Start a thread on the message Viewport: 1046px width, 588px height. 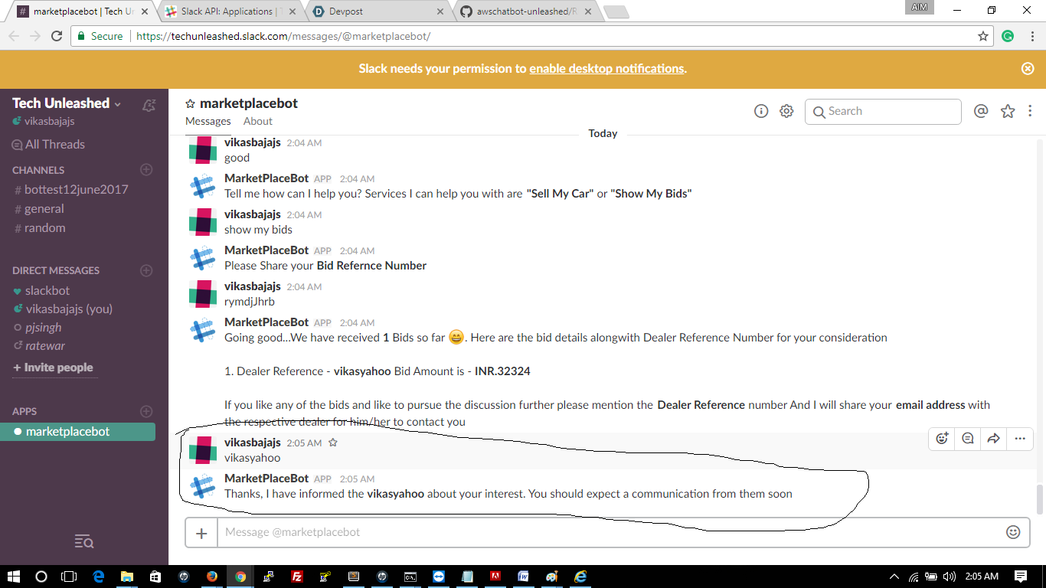coord(968,439)
